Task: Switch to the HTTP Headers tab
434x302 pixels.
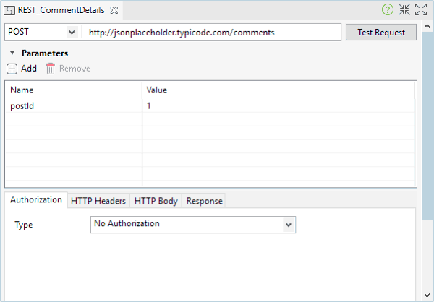Action: pos(98,201)
